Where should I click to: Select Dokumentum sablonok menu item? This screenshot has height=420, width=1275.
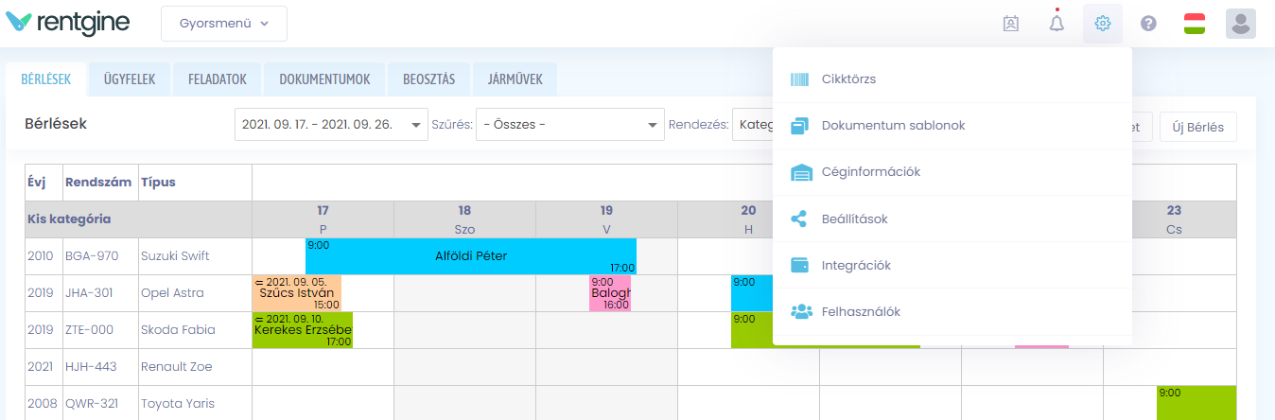tap(893, 126)
